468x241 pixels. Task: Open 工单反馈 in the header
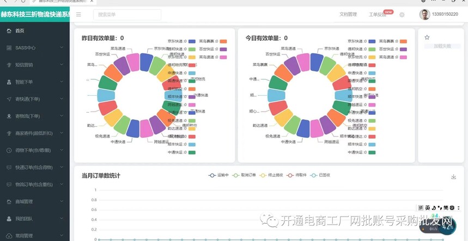pyautogui.click(x=377, y=15)
